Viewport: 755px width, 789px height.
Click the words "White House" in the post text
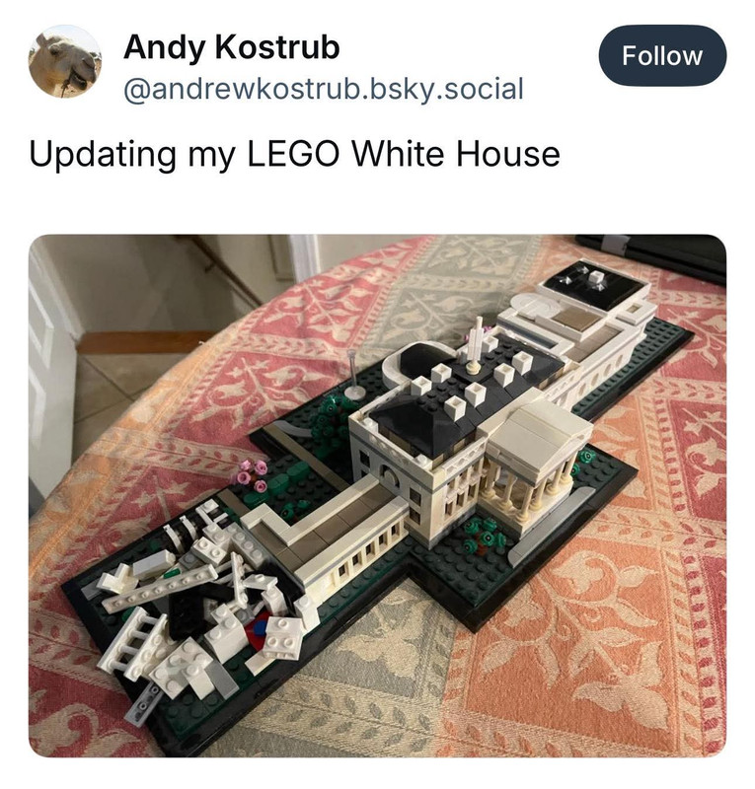coord(456,154)
